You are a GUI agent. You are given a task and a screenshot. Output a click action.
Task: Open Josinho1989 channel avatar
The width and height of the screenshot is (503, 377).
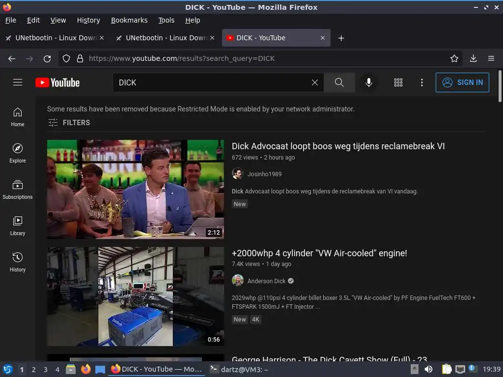[237, 174]
